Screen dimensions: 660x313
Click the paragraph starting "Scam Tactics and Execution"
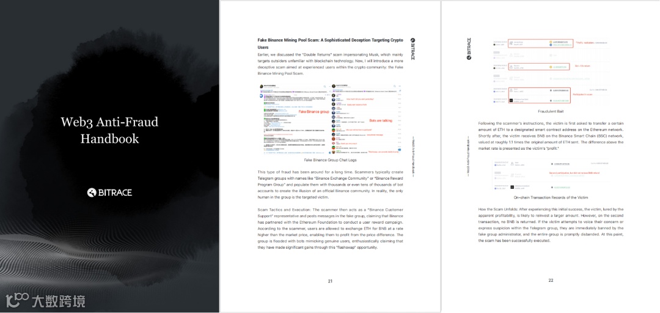tap(330, 228)
